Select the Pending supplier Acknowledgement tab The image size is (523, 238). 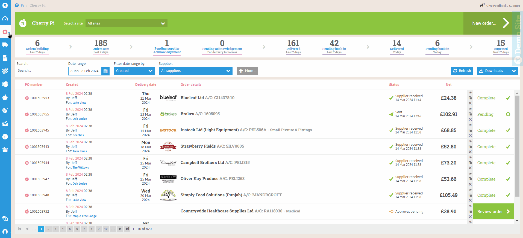[167, 47]
